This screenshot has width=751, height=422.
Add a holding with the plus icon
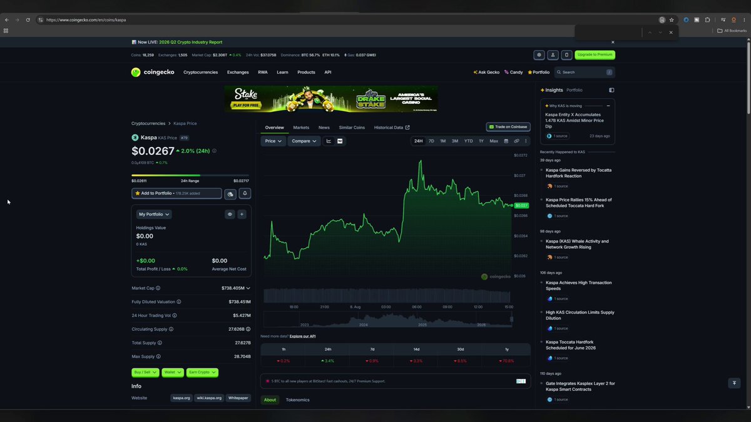242,214
